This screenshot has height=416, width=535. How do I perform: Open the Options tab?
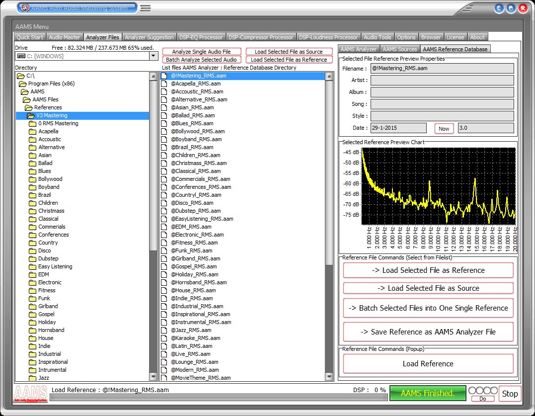pyautogui.click(x=406, y=37)
